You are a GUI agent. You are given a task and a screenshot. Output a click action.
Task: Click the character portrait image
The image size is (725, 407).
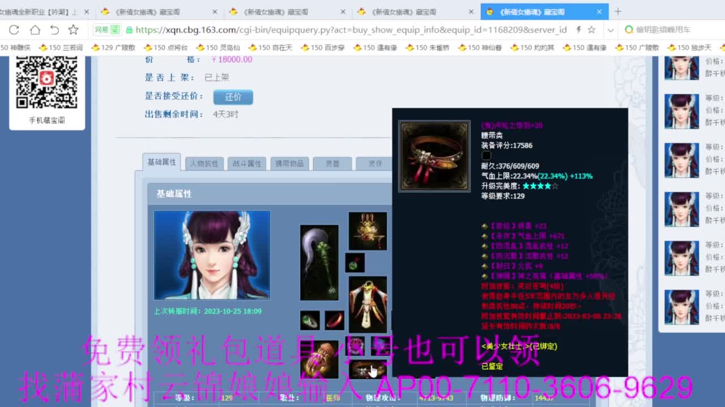coord(212,255)
